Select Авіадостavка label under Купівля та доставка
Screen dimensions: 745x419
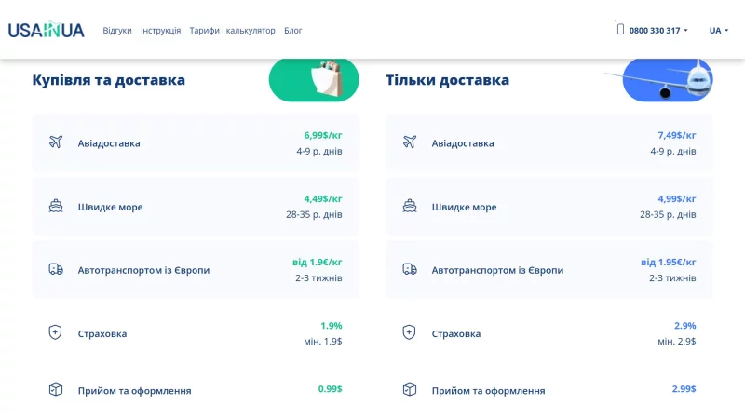click(109, 143)
